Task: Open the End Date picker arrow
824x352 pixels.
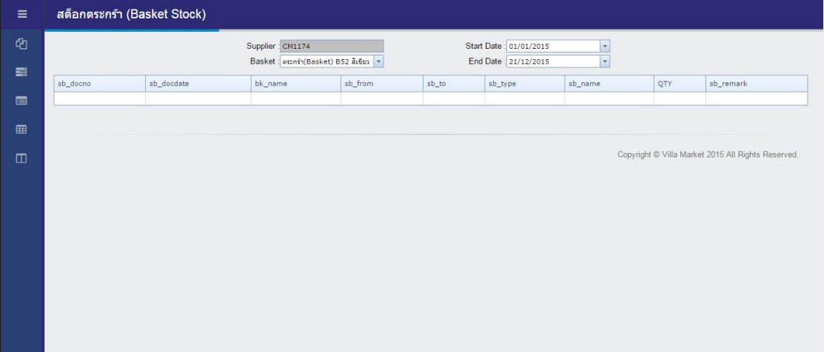Action: [x=604, y=61]
